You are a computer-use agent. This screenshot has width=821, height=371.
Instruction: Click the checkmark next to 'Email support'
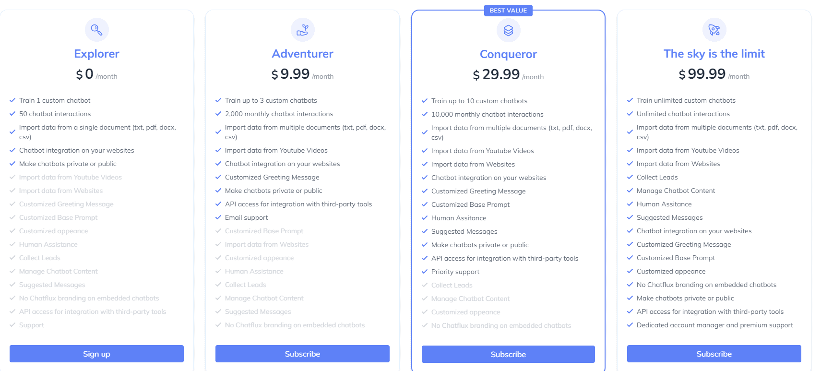(218, 217)
